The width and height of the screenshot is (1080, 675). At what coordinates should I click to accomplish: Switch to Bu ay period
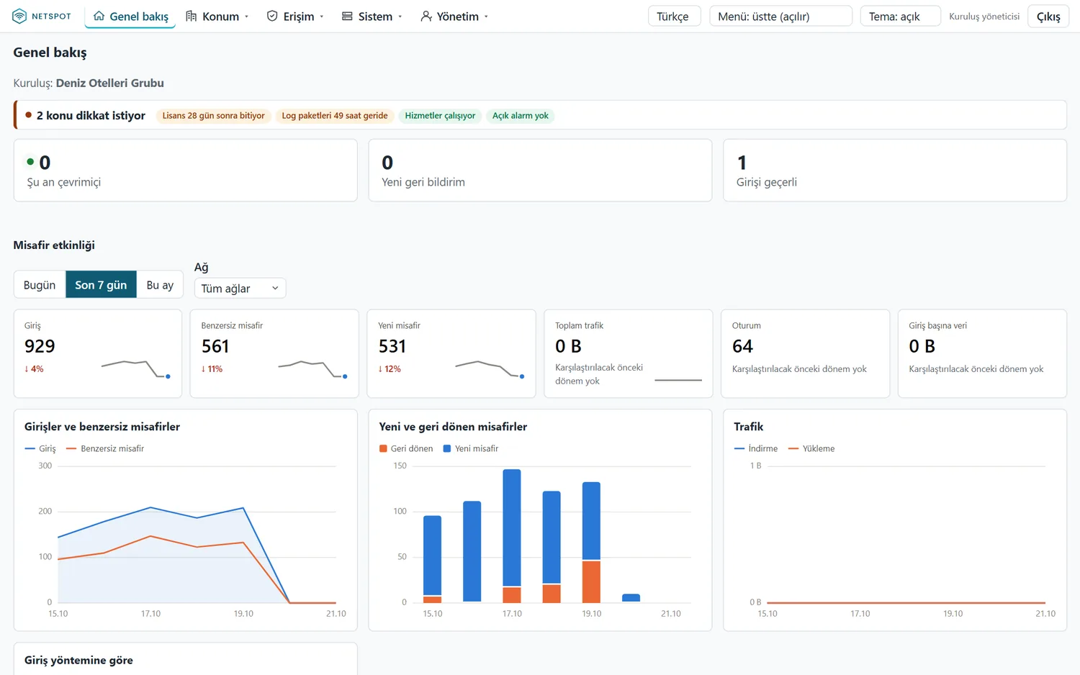point(160,285)
